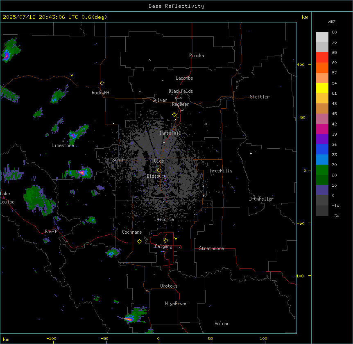Click the yellow diamond marker near RockyMH
This screenshot has height=344, width=353.
tap(102, 83)
